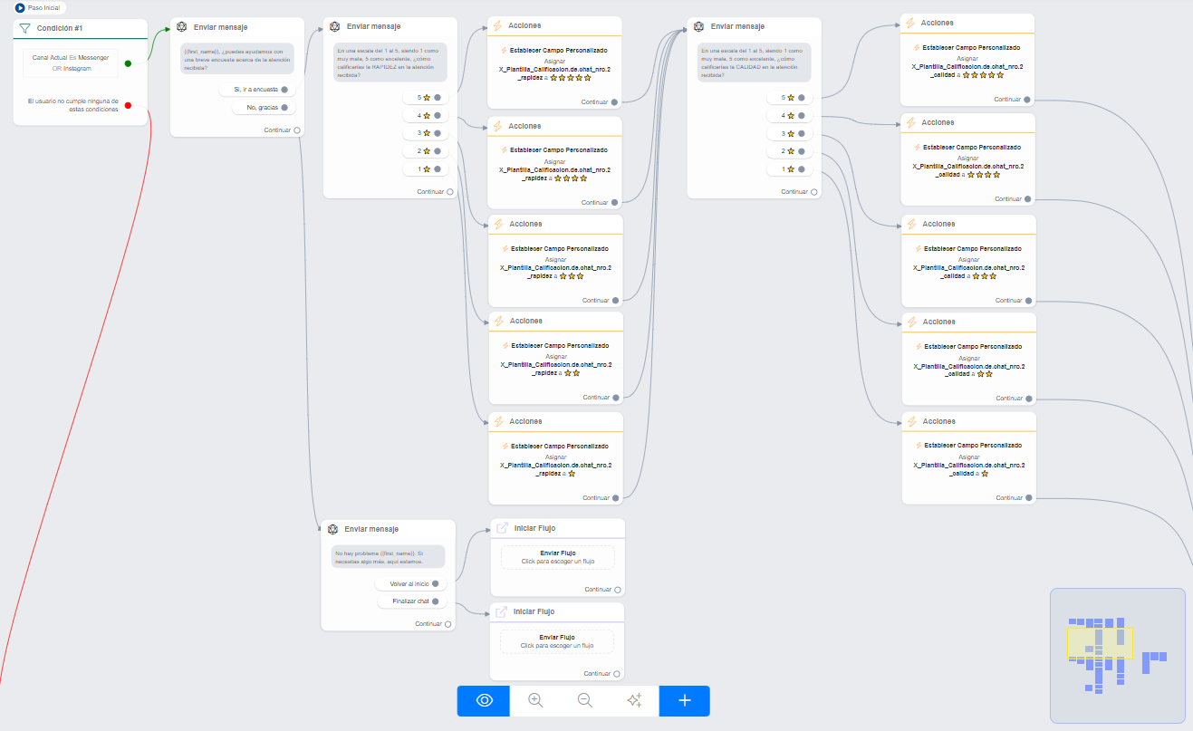Click the arrow icon of the upper Iniciar Flujo node
Screen dimensions: 1193x731
click(502, 528)
